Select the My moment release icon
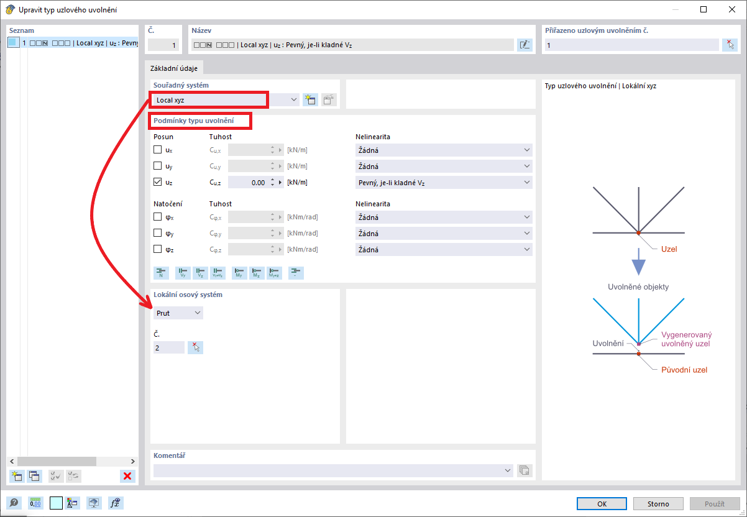 point(239,272)
